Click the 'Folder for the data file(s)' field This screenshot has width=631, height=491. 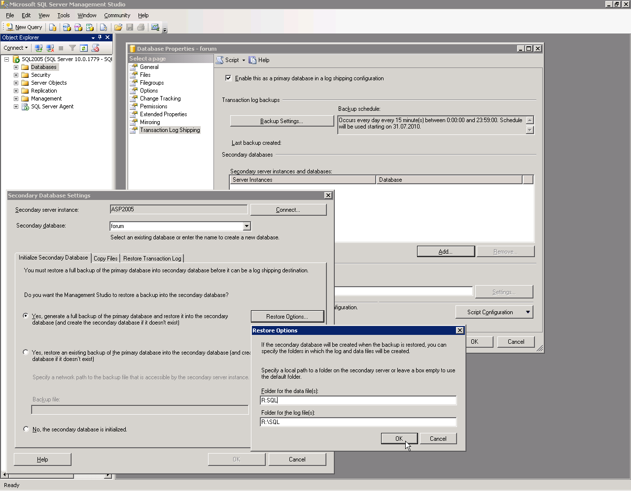click(358, 400)
